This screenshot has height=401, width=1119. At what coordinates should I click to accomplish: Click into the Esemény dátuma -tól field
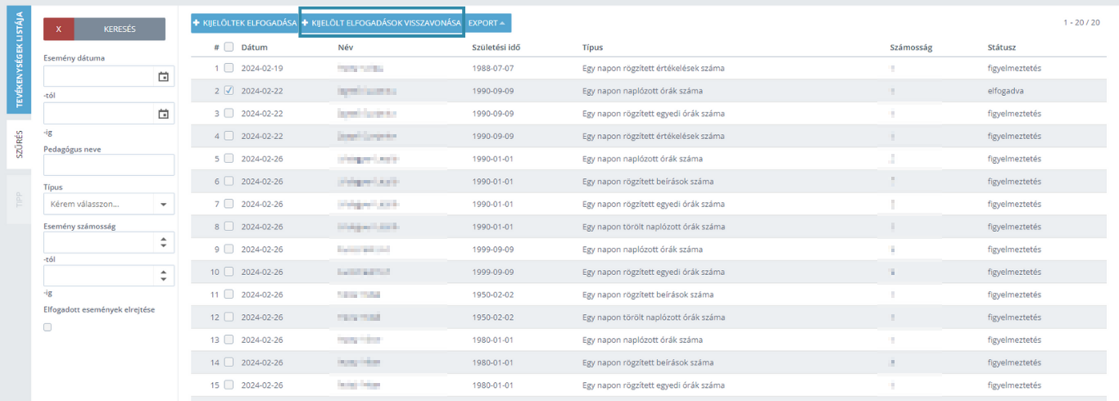pos(98,77)
